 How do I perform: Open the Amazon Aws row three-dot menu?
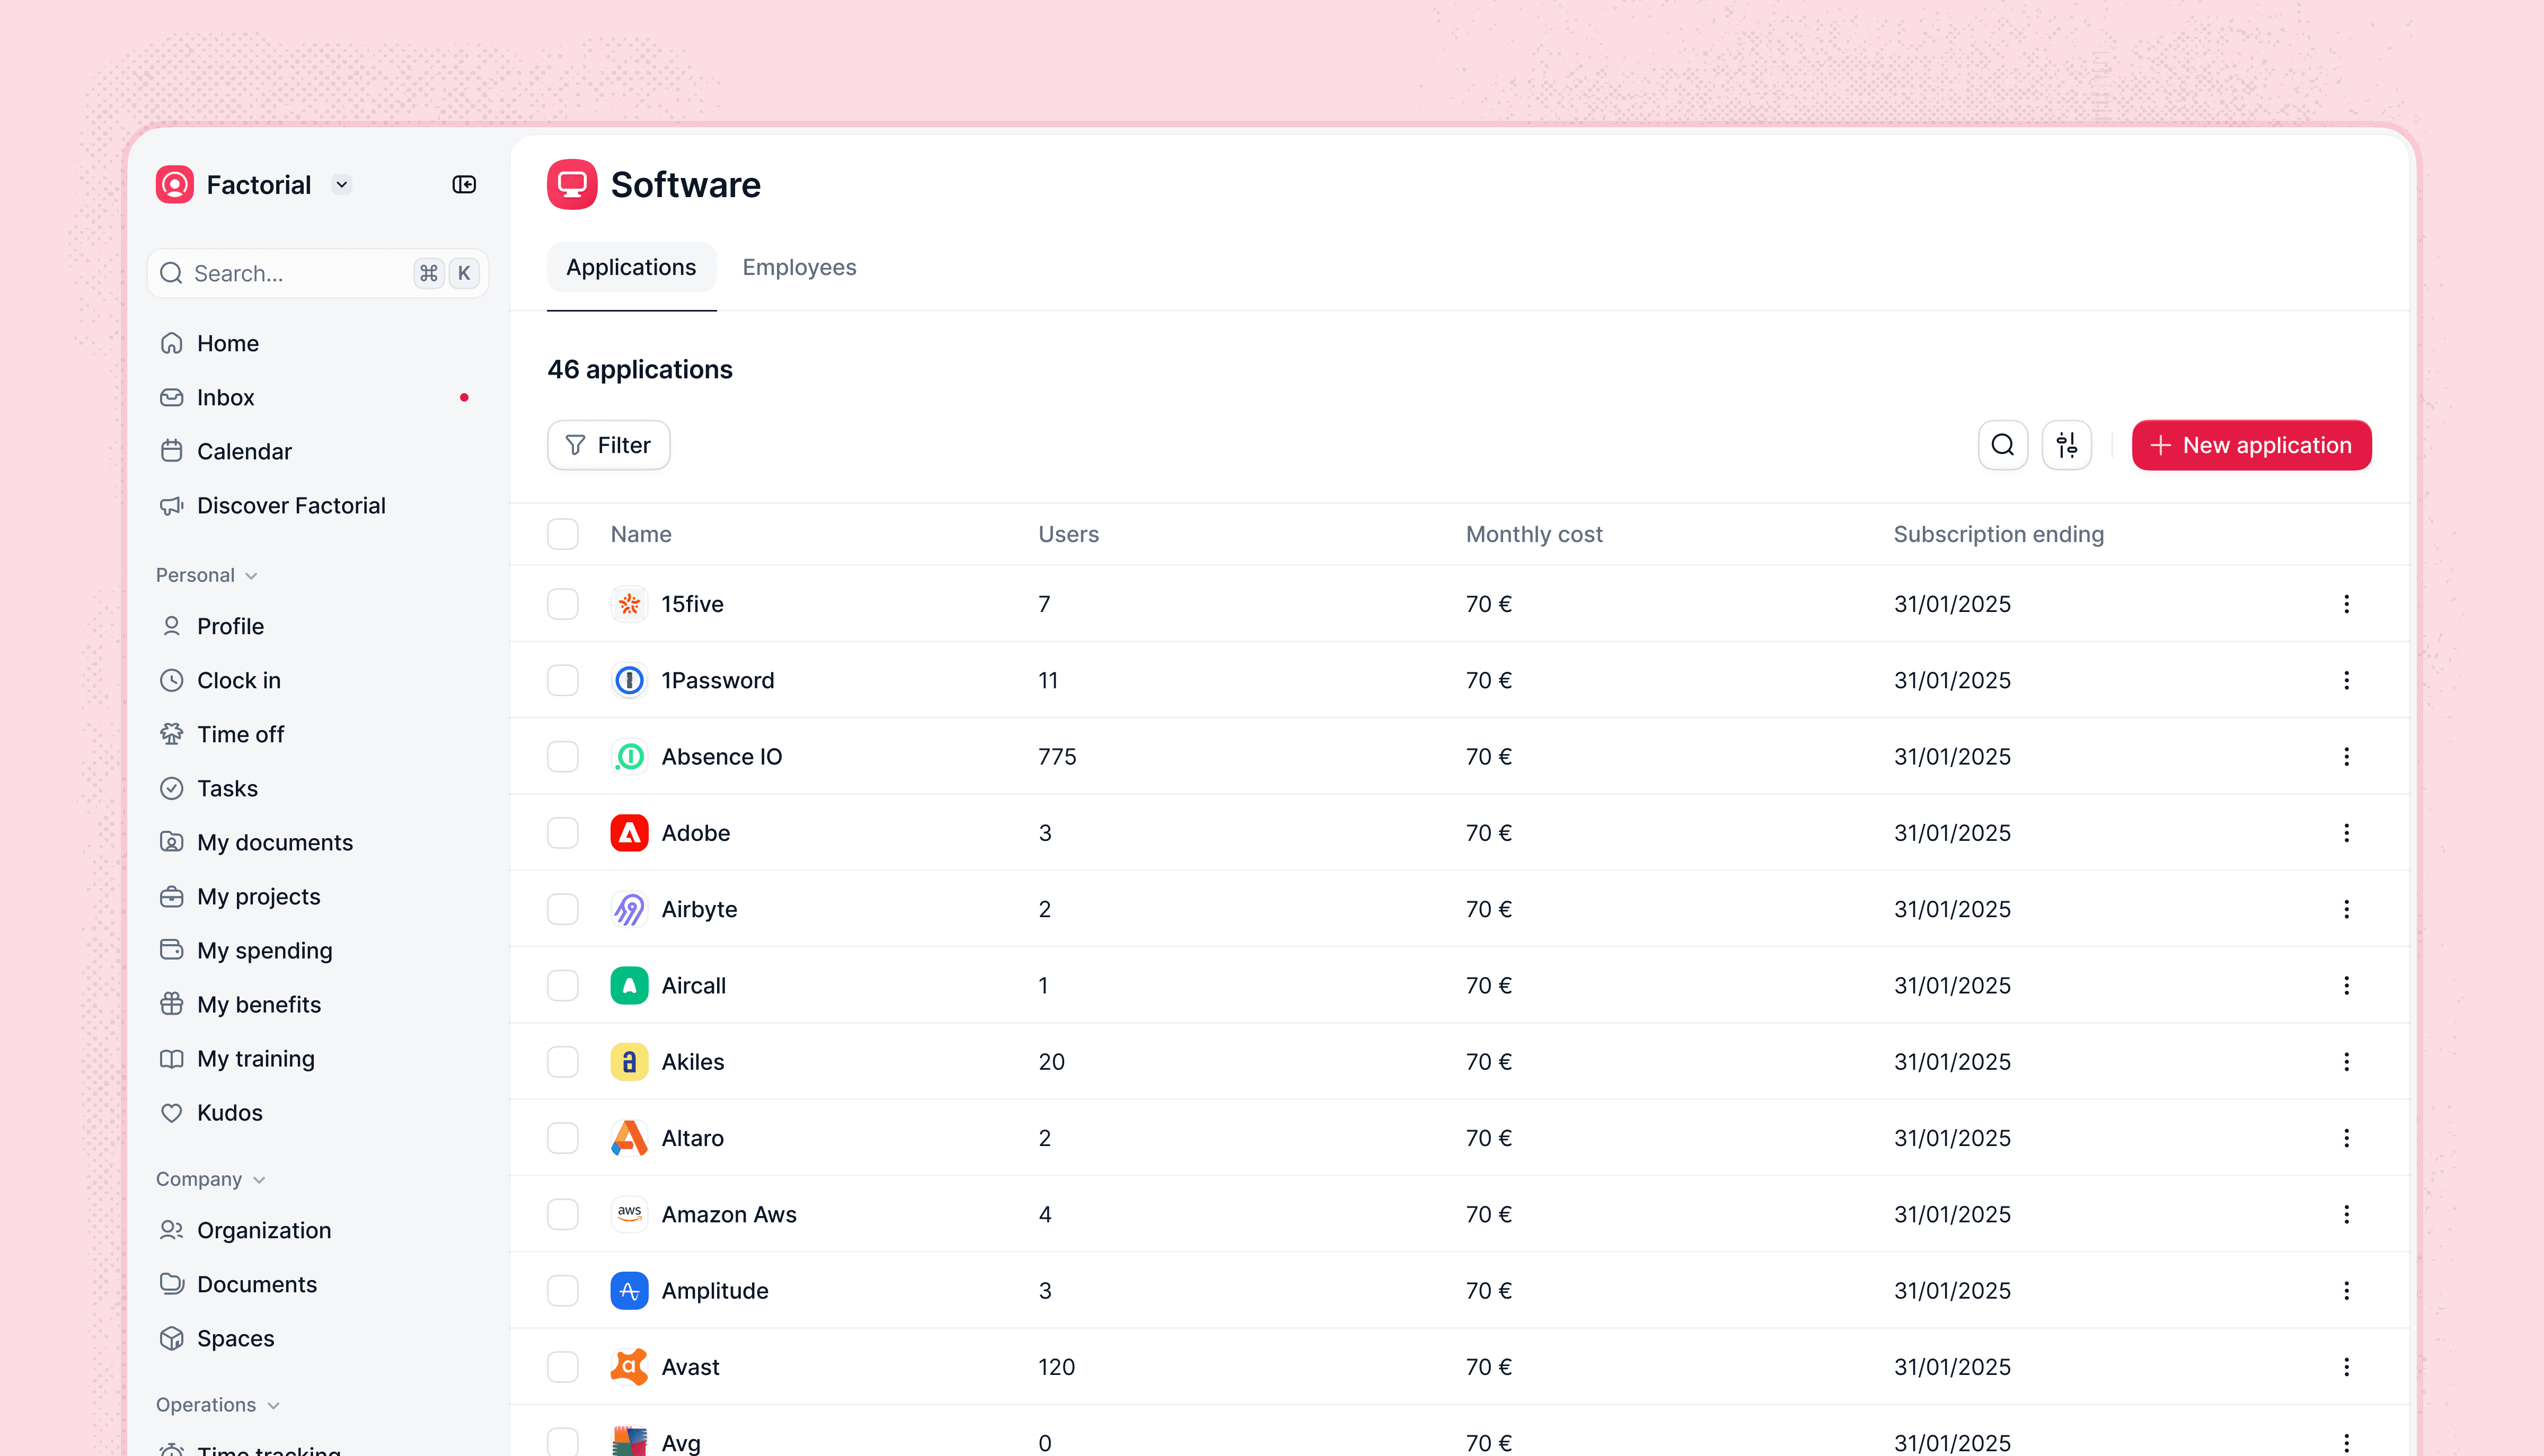2347,1214
